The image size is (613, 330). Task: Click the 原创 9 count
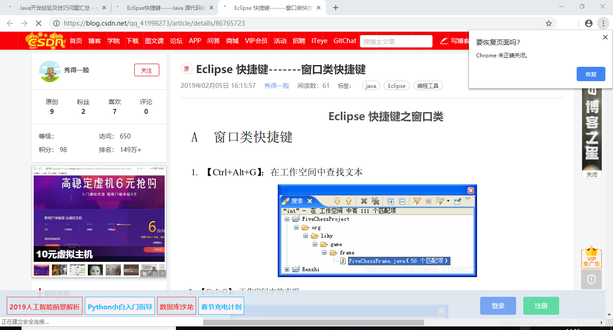(x=52, y=106)
